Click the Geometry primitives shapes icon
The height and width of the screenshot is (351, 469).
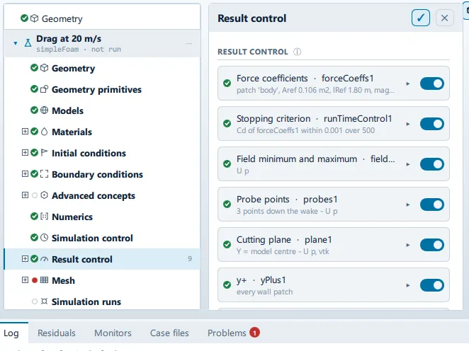44,89
